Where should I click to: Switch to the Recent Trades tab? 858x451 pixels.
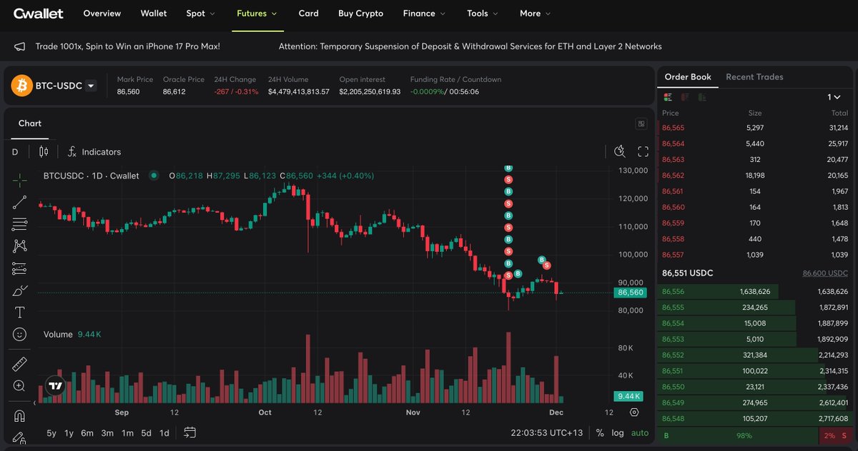pos(754,77)
